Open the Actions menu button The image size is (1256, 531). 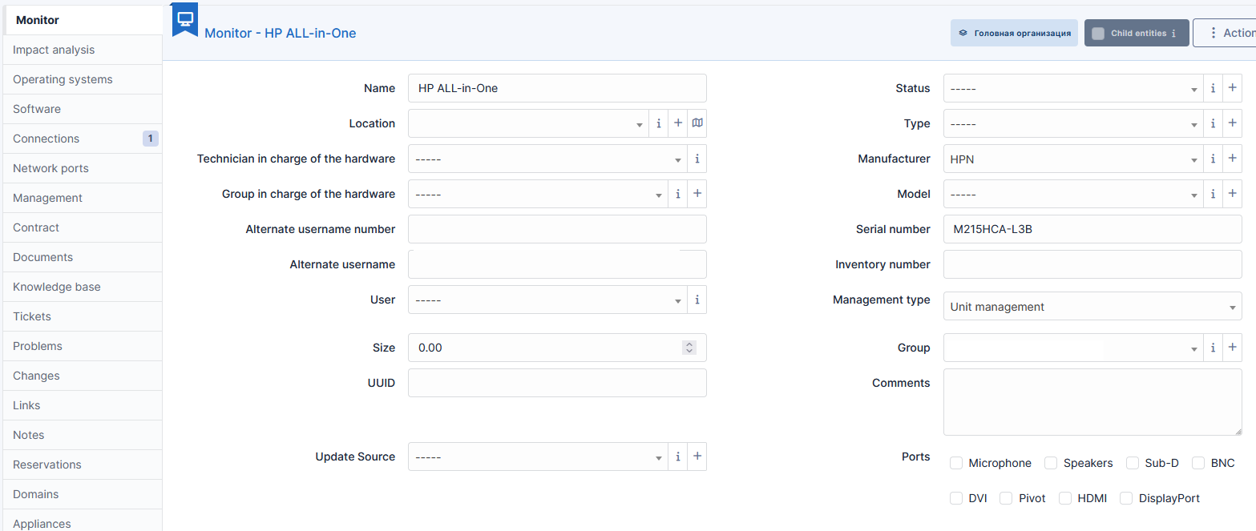[1225, 33]
